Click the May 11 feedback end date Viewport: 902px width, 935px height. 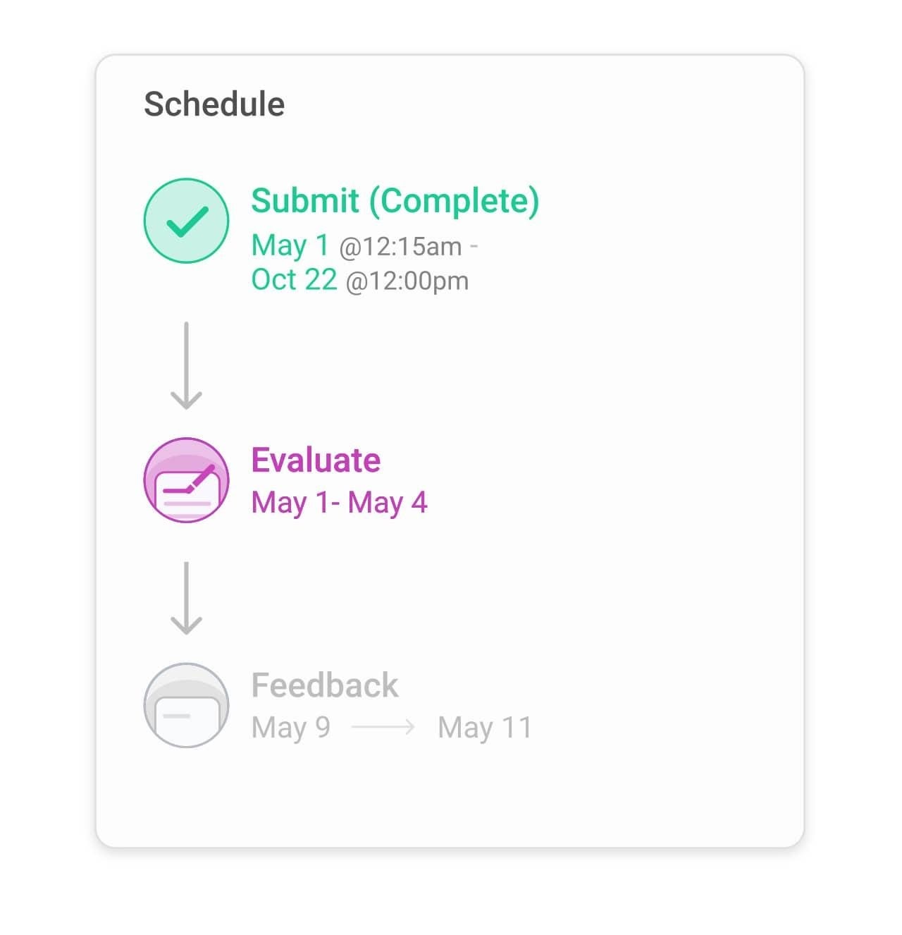[x=485, y=727]
